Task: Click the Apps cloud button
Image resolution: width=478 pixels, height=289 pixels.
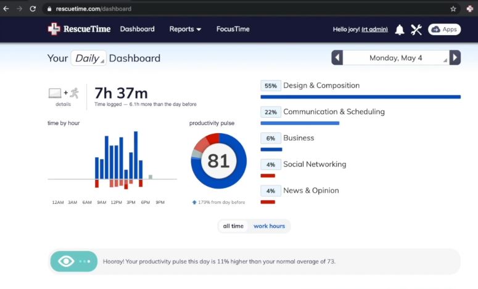Action: tap(444, 29)
